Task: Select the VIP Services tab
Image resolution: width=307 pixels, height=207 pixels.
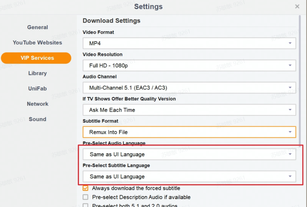Action: (x=36, y=58)
